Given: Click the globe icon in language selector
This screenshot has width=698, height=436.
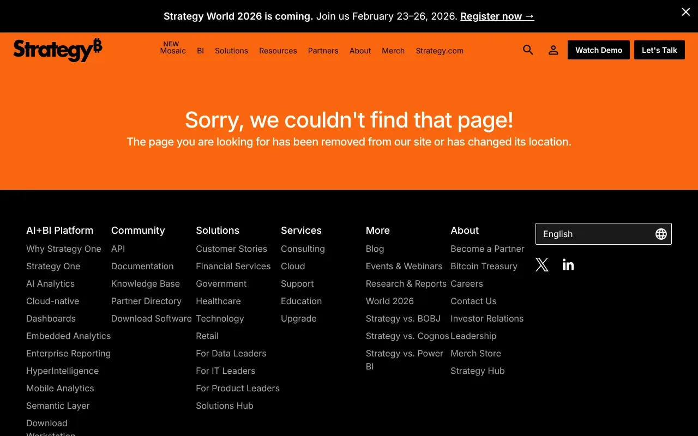Looking at the screenshot, I should 661,234.
